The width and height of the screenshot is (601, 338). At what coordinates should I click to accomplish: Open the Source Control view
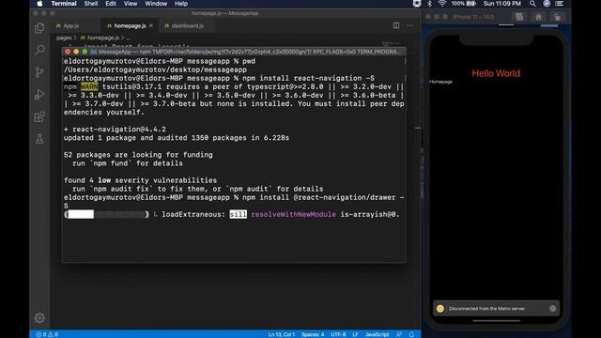coord(39,72)
